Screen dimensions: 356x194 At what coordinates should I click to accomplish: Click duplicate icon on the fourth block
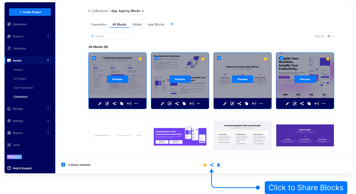pos(309,104)
